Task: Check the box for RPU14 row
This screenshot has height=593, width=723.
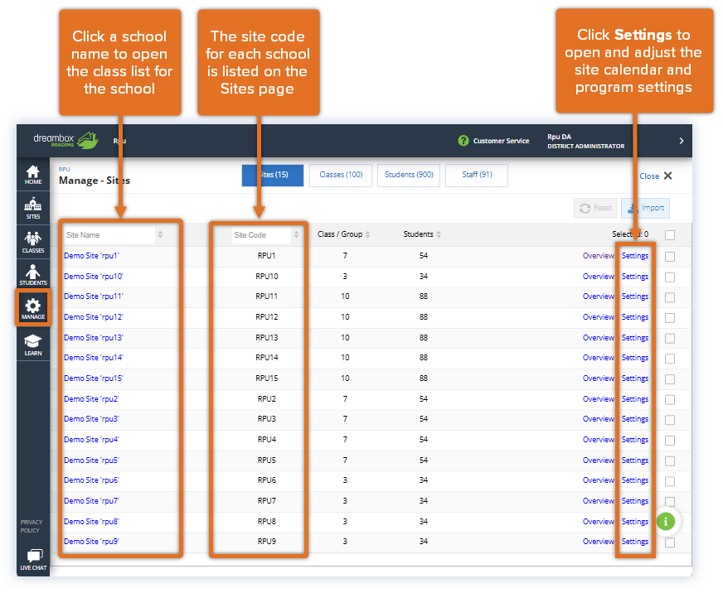Action: point(670,359)
